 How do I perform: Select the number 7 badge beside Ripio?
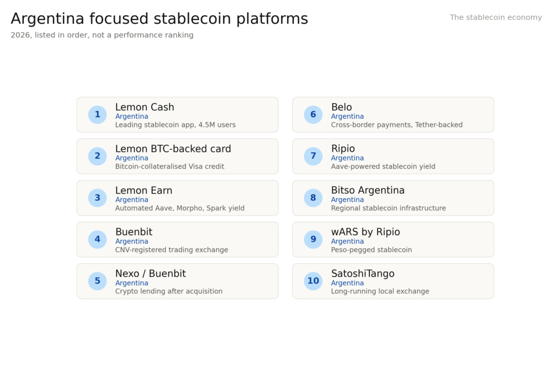click(313, 156)
